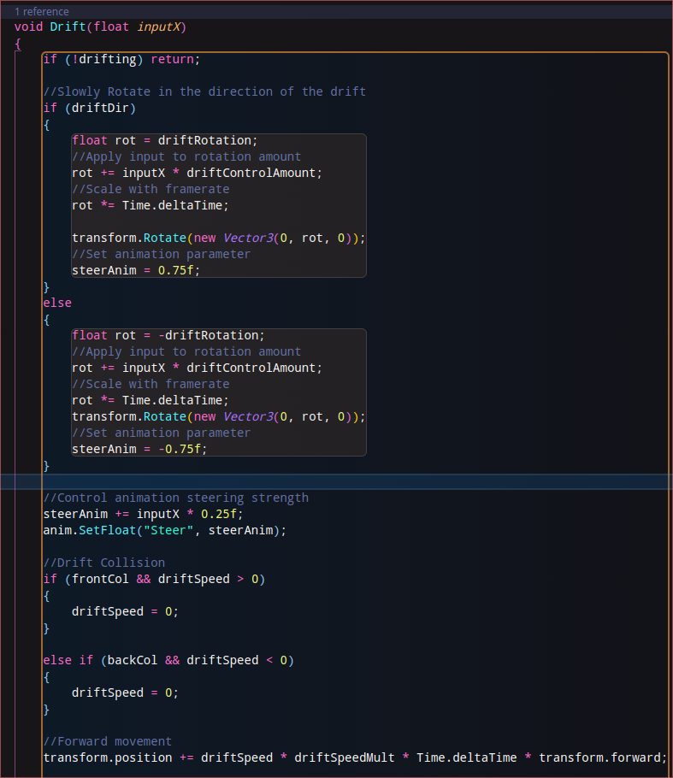Click the driftSpeedMult variable
Screen dimensions: 673x778
tap(344, 757)
